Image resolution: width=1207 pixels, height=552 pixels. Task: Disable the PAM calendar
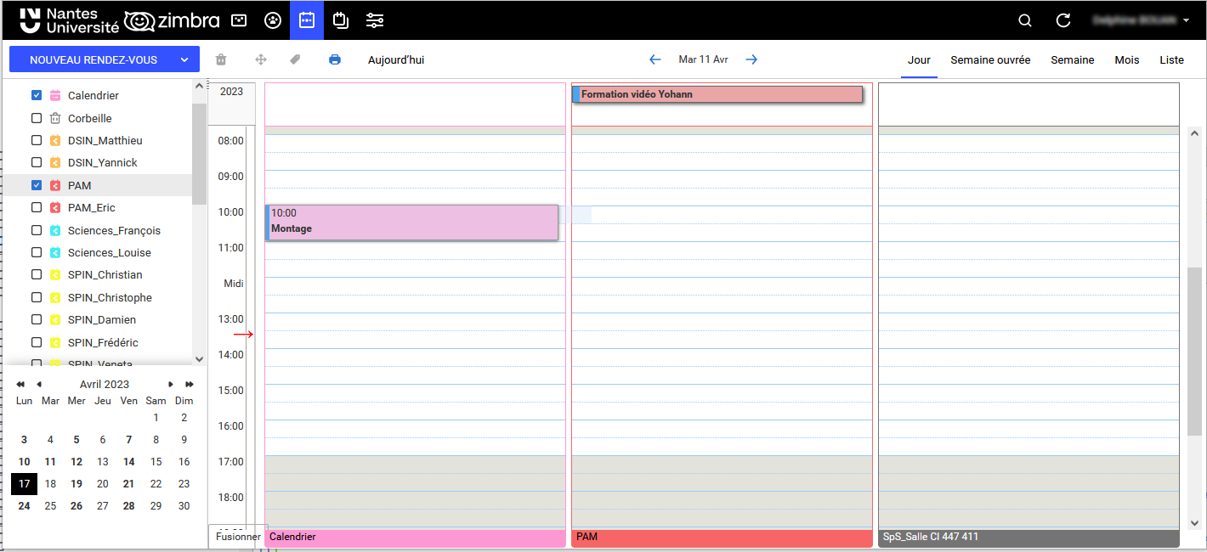pos(36,185)
